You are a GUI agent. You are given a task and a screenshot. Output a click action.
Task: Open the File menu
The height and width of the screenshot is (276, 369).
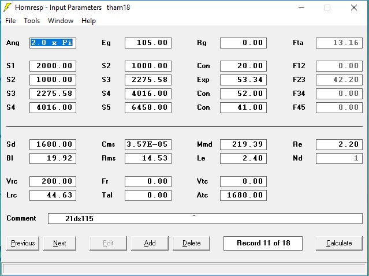tap(10, 21)
